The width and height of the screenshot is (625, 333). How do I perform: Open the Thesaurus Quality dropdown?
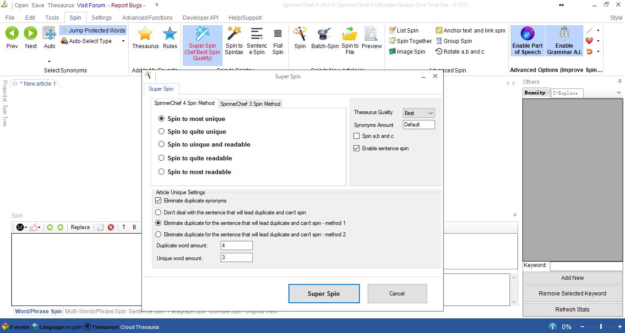[x=418, y=113]
